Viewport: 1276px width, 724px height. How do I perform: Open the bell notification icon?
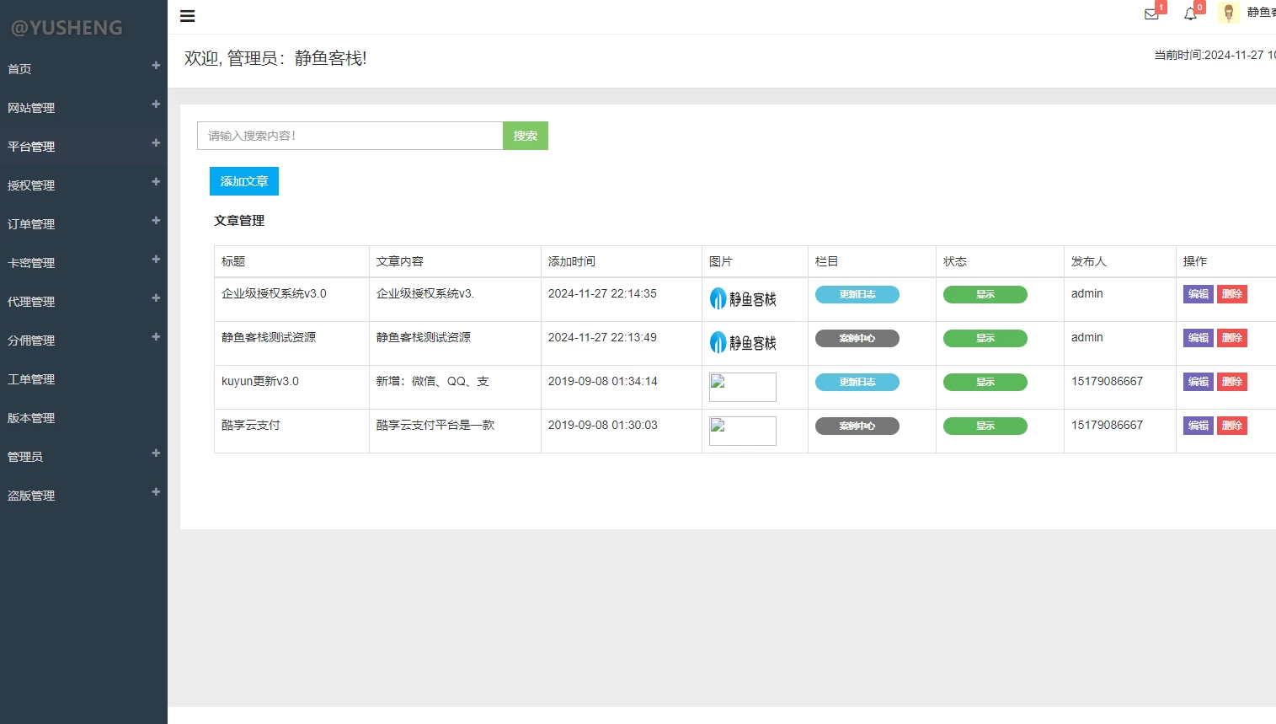coord(1190,13)
